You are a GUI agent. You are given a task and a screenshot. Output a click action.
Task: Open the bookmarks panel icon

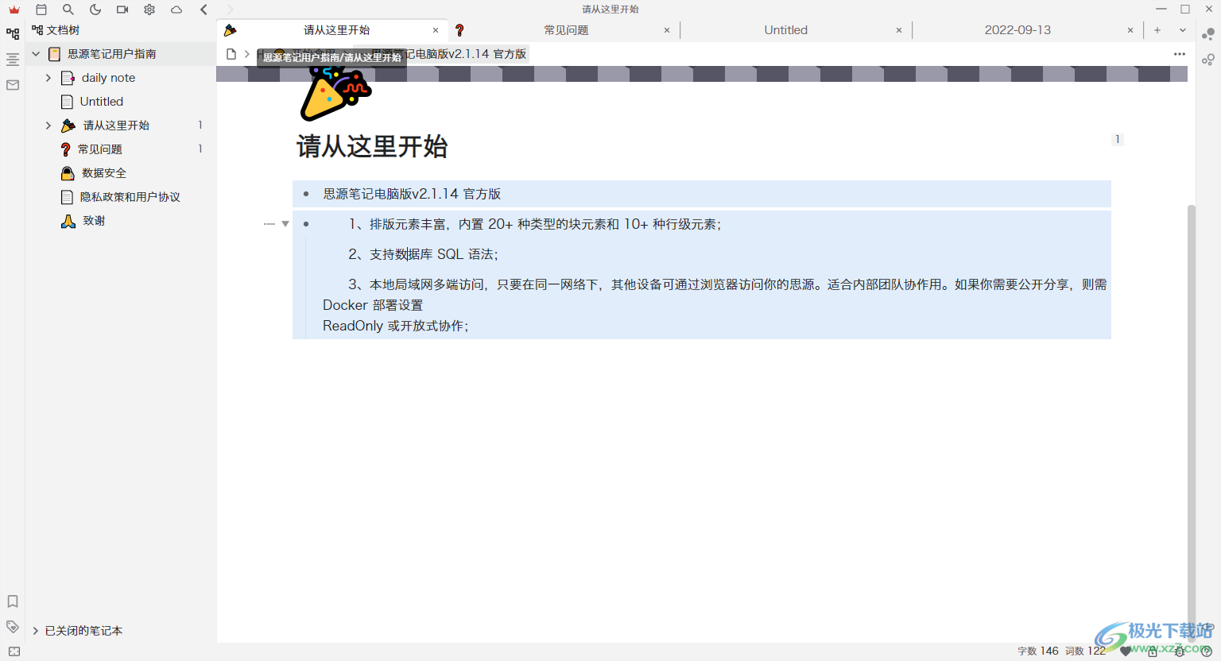tap(12, 601)
